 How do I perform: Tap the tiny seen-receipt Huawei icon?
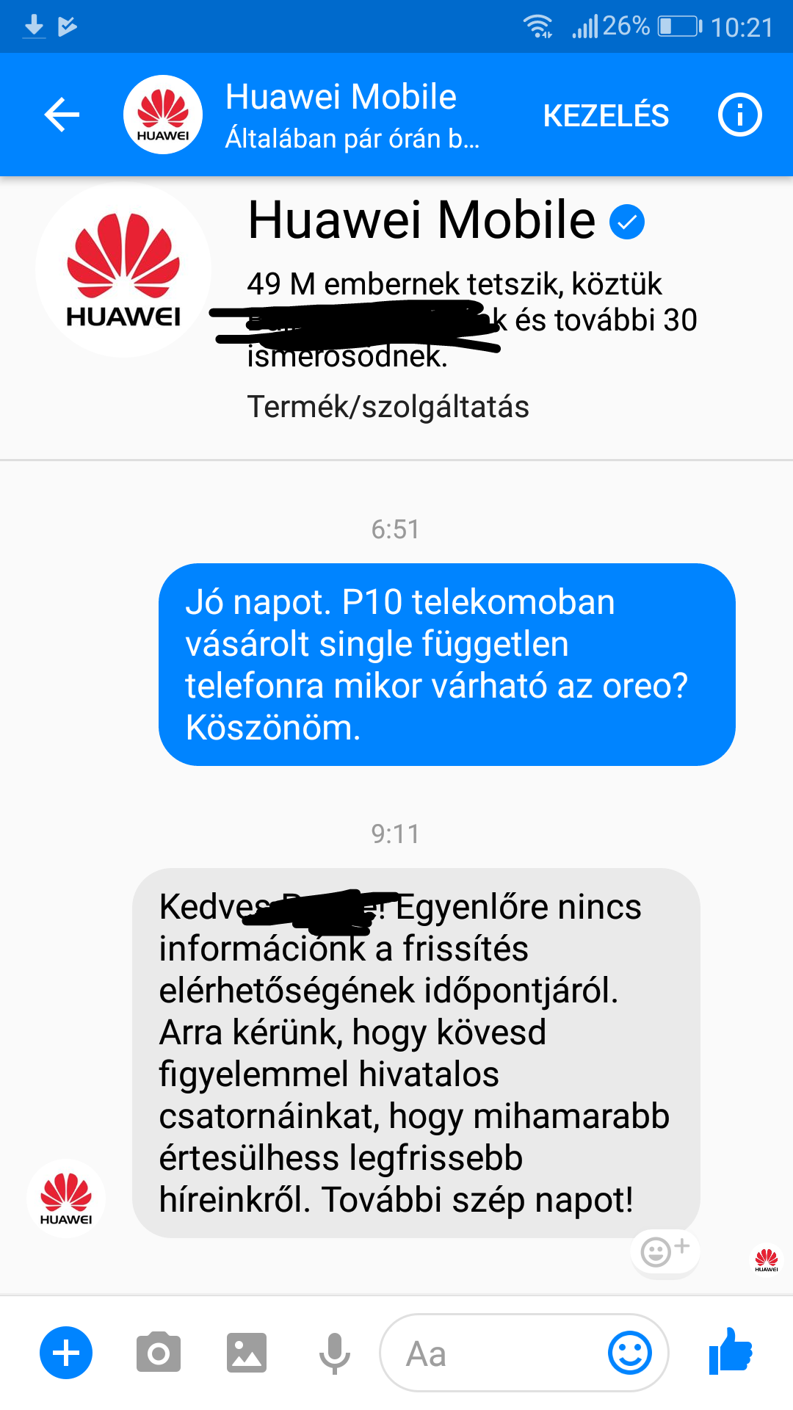767,1260
